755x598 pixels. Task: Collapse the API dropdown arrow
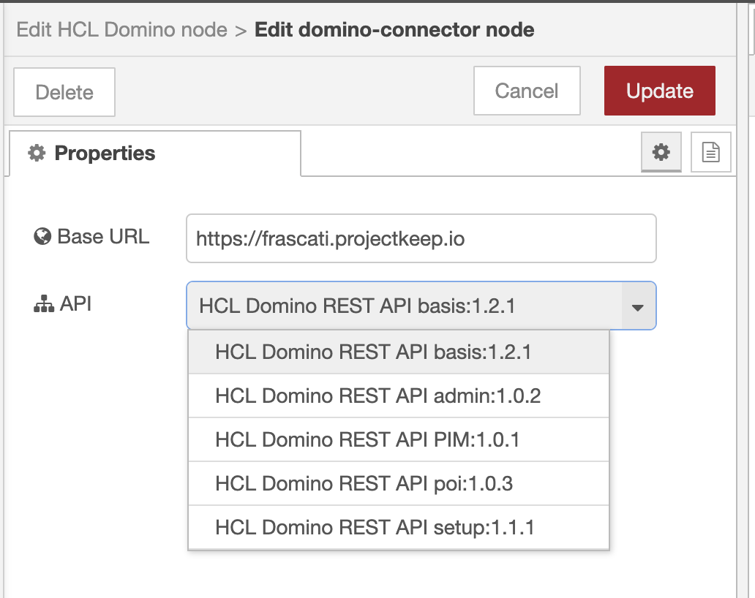point(638,306)
